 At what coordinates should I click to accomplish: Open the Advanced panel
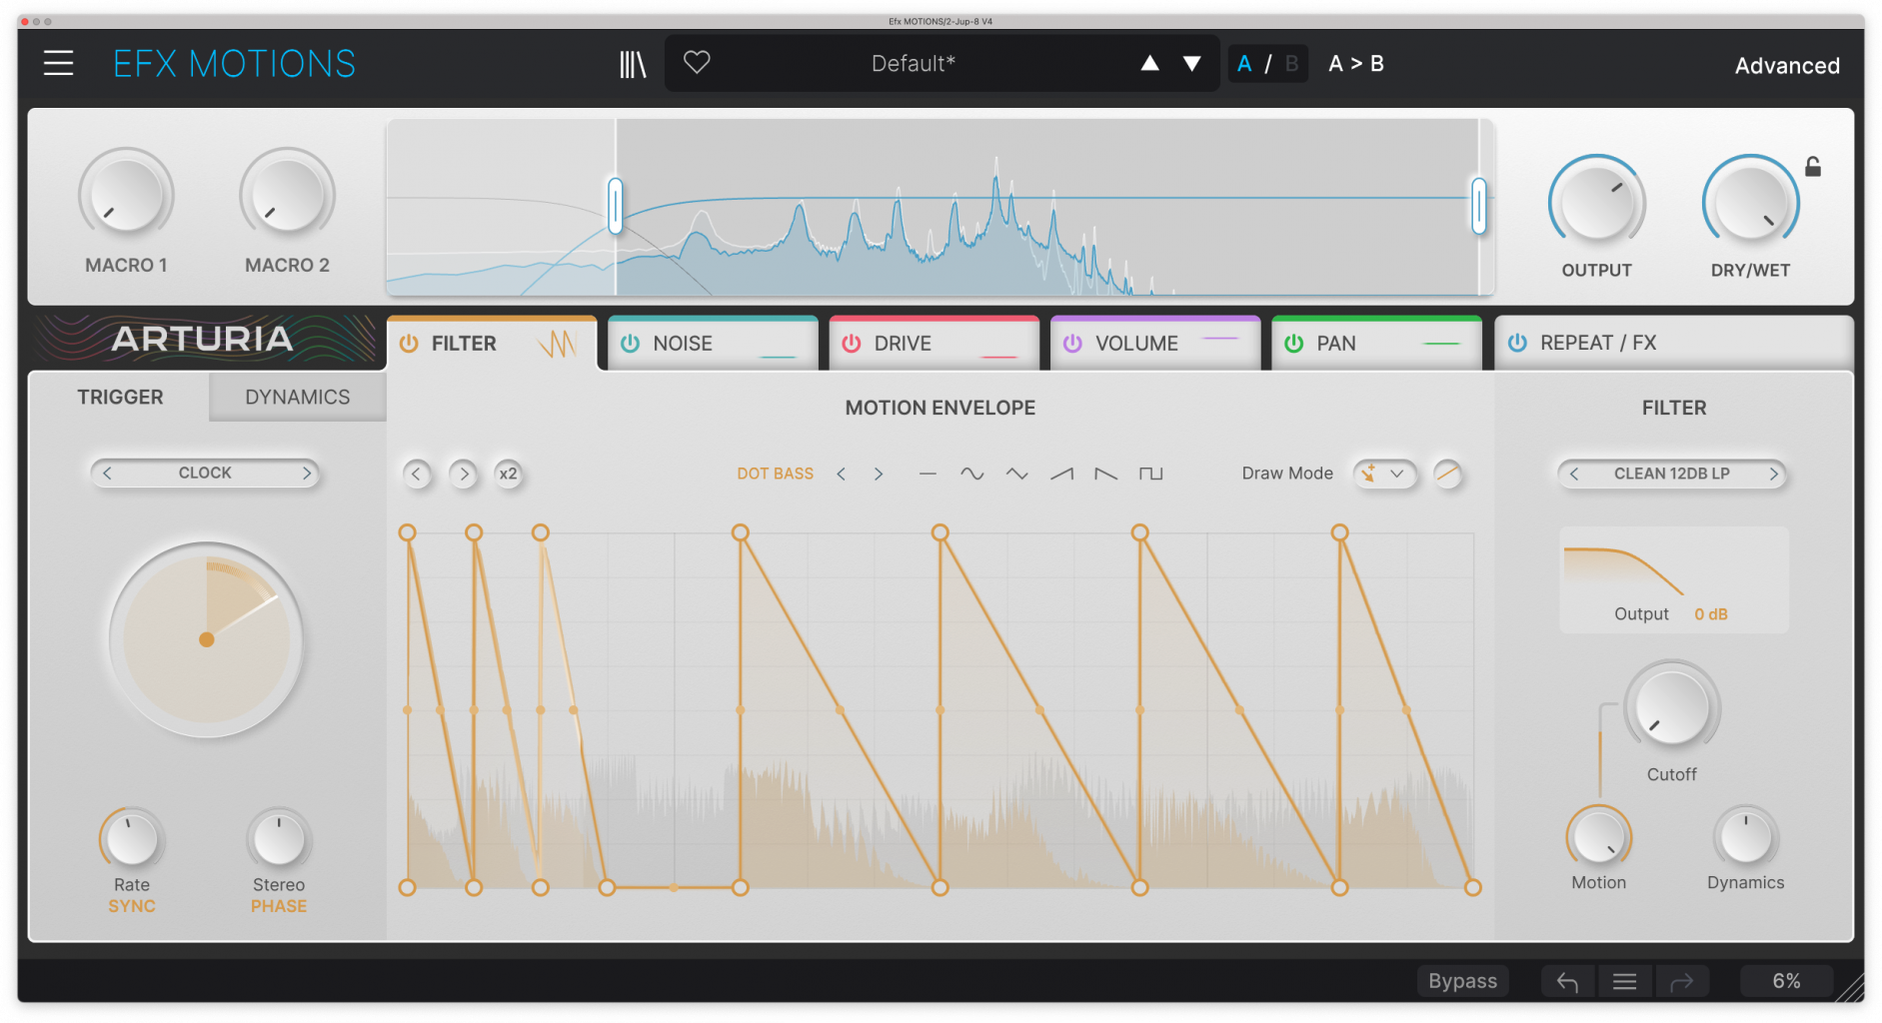[x=1787, y=64]
